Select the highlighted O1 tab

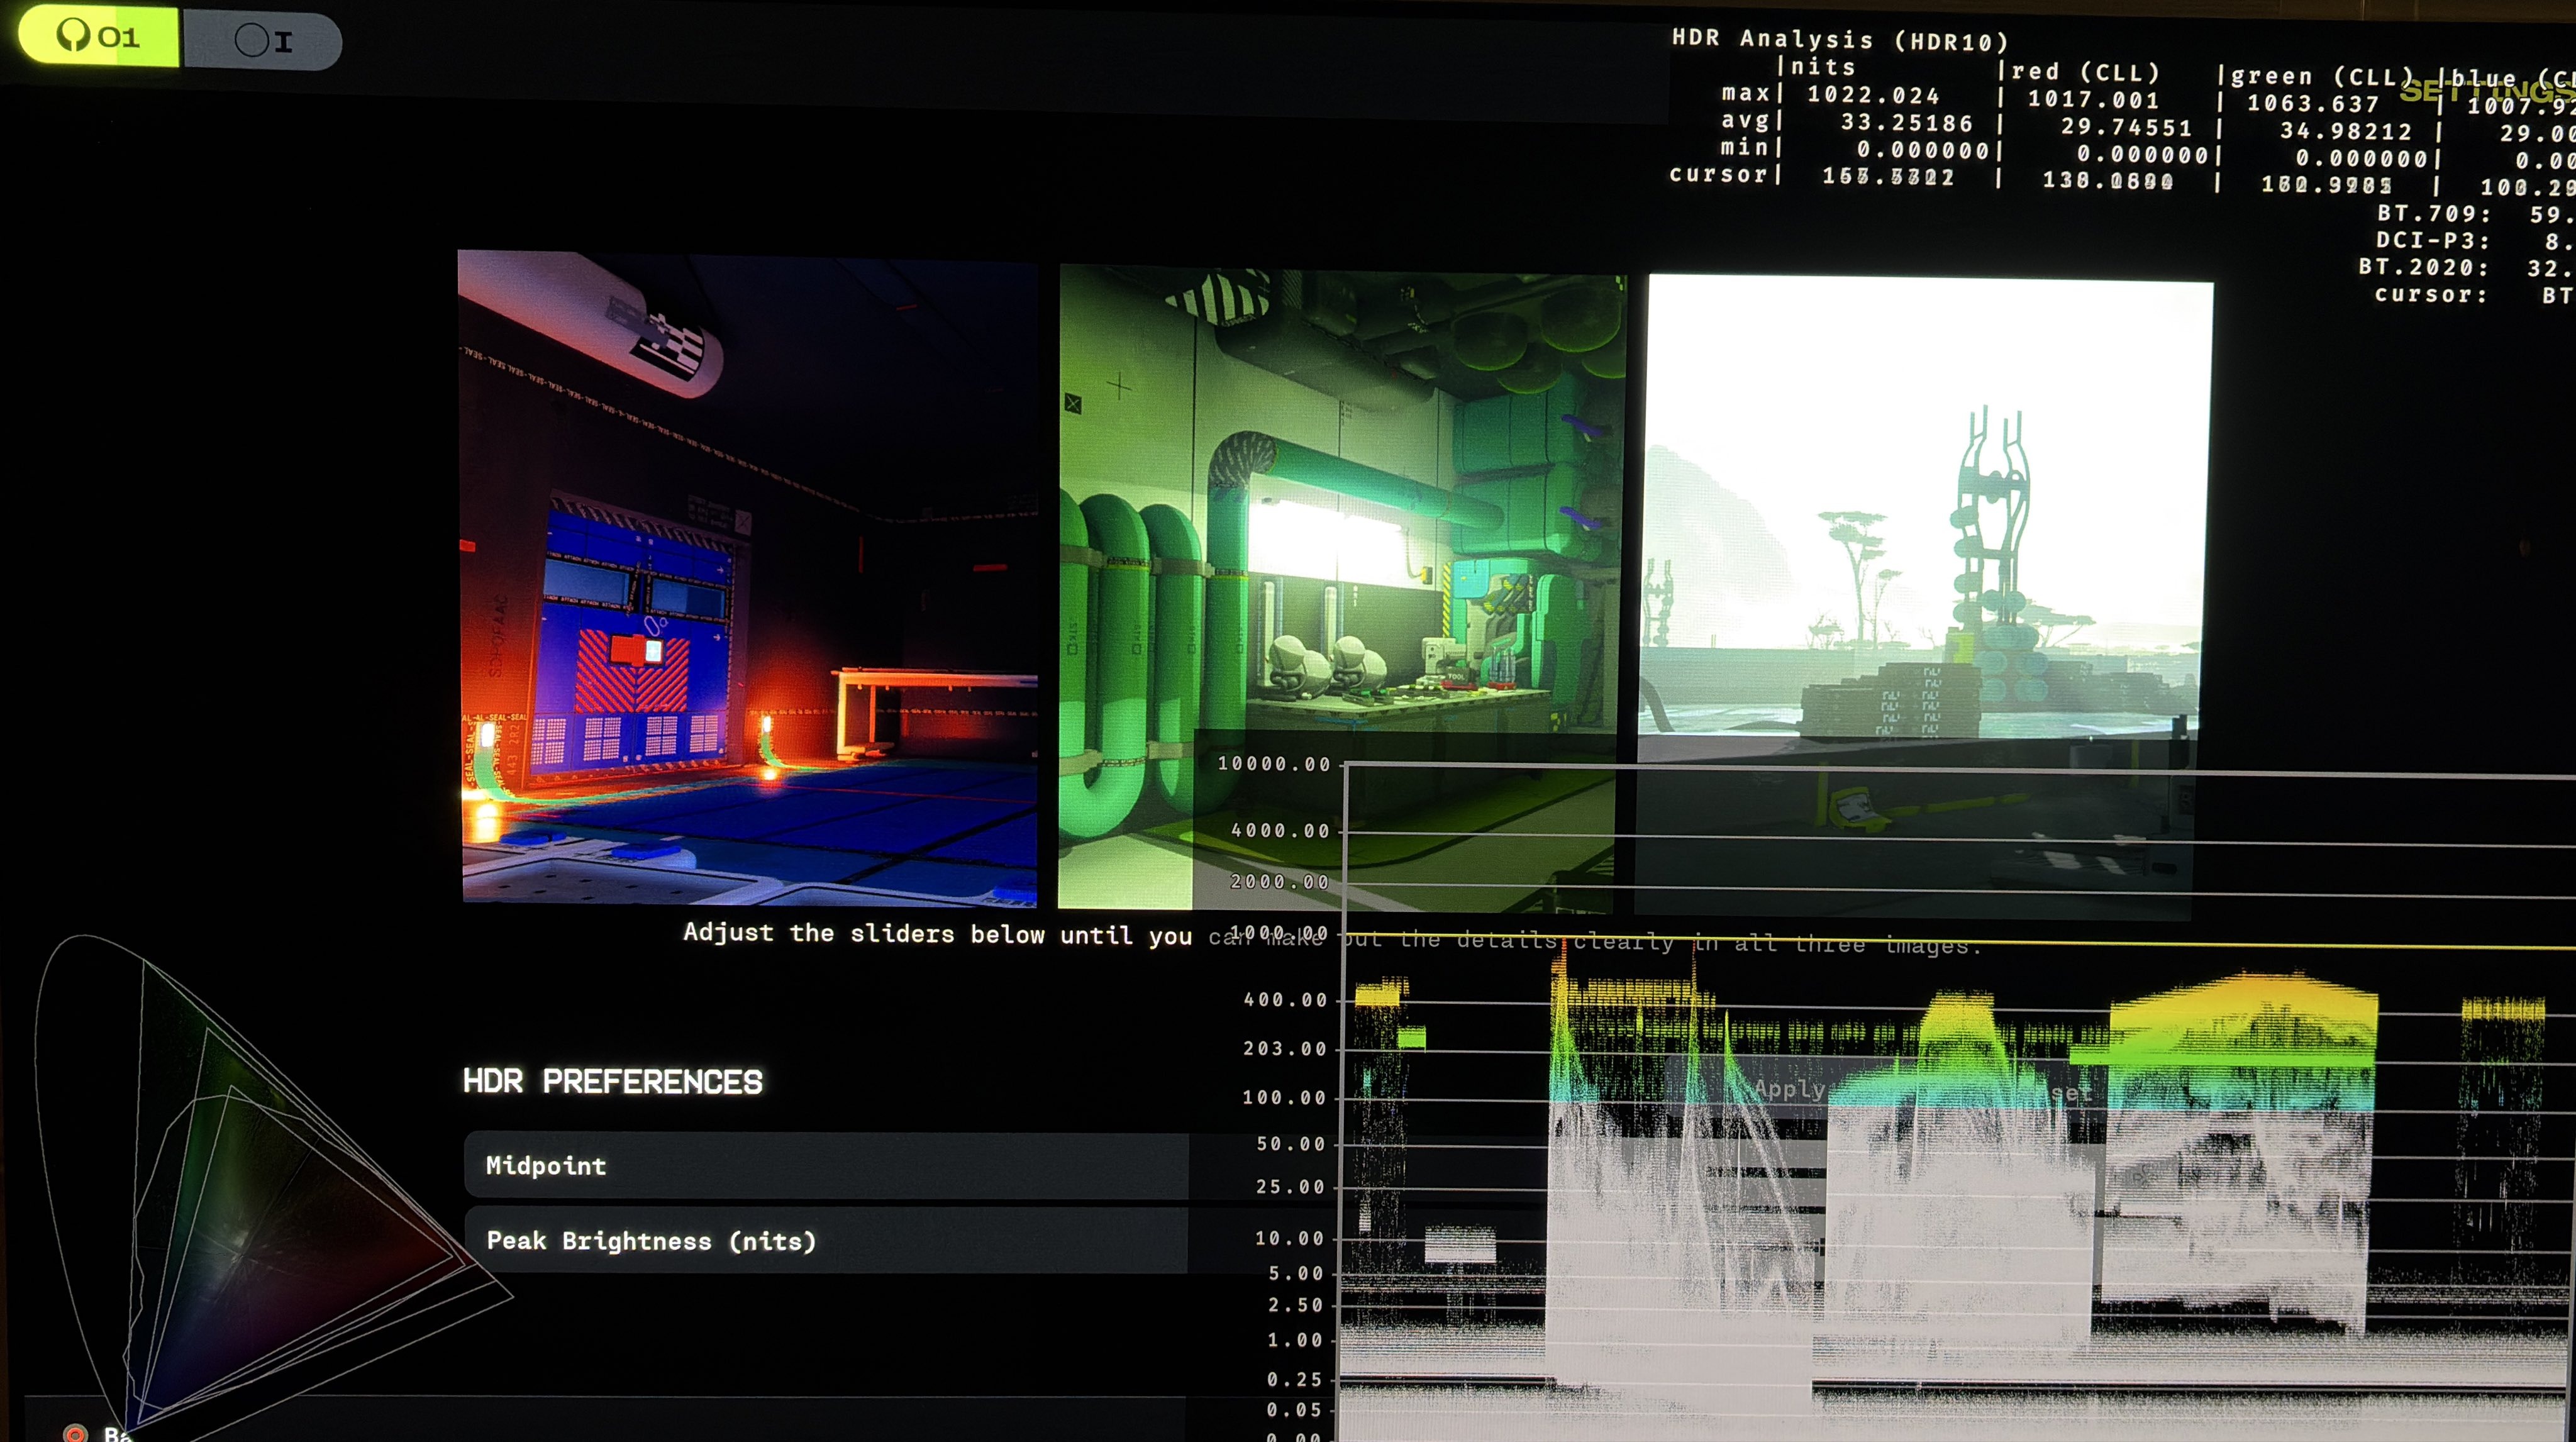[99, 36]
